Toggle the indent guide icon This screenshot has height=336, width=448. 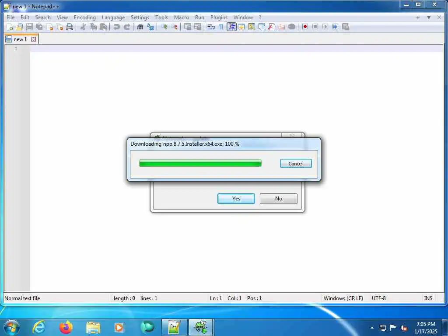point(231,27)
